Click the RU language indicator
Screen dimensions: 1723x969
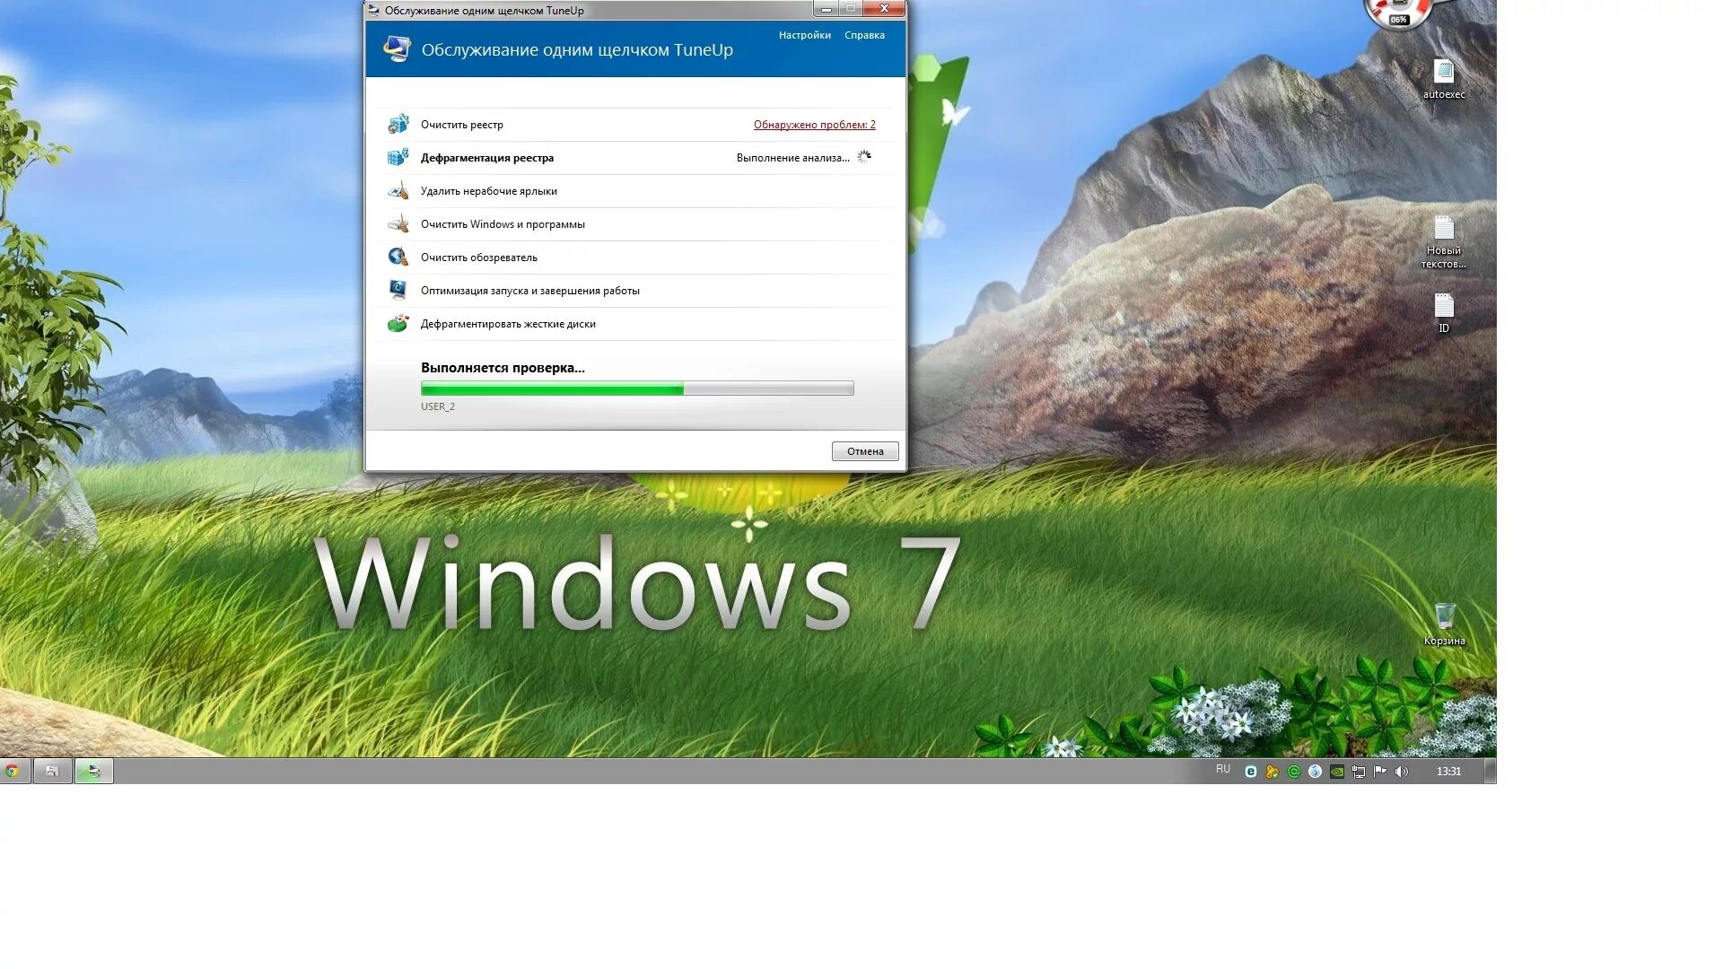pyautogui.click(x=1222, y=769)
